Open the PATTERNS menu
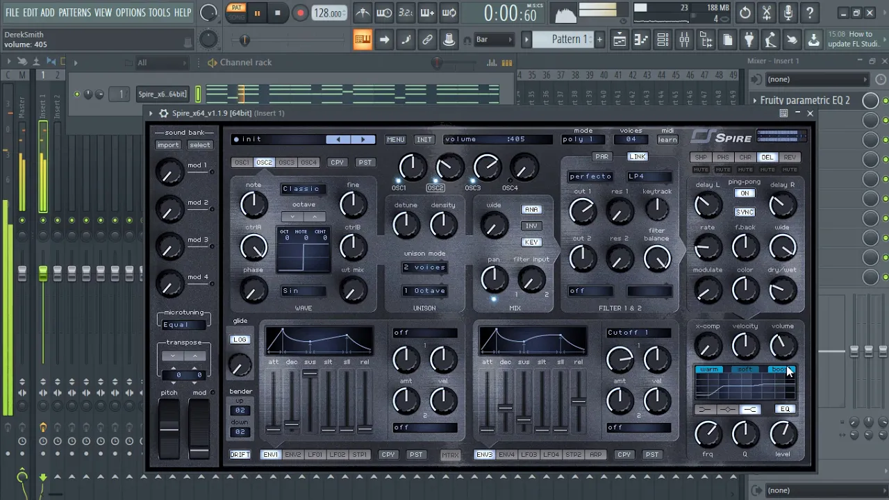 pos(74,12)
